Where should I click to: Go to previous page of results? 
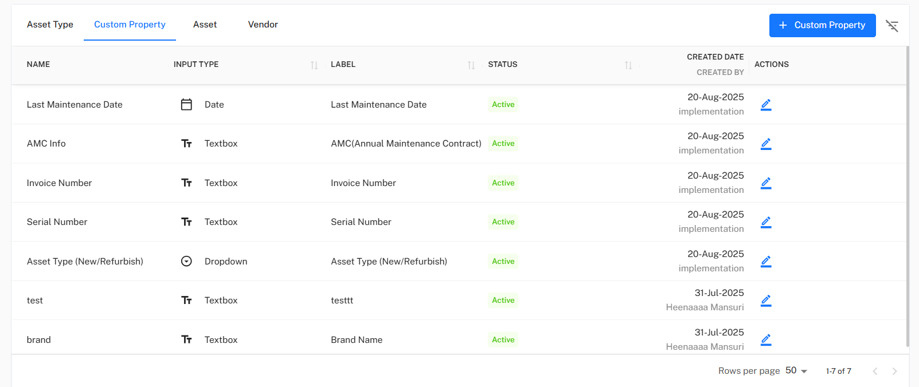(x=875, y=372)
